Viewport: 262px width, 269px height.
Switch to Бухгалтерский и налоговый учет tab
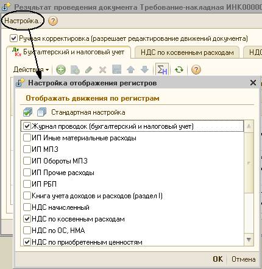click(x=68, y=52)
